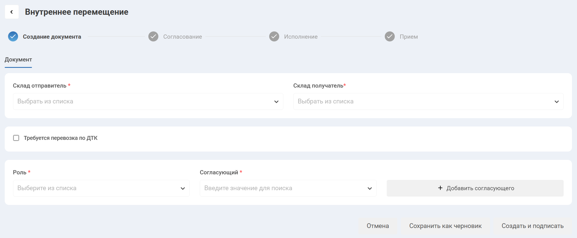Open the 'Склад получатель' dropdown list
Image resolution: width=577 pixels, height=238 pixels.
click(425, 101)
